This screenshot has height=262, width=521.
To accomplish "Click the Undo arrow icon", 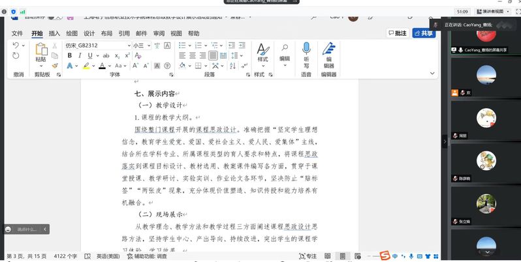I will 16,46.
